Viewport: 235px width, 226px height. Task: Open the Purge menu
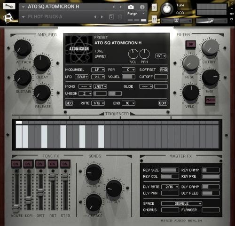(136, 14)
